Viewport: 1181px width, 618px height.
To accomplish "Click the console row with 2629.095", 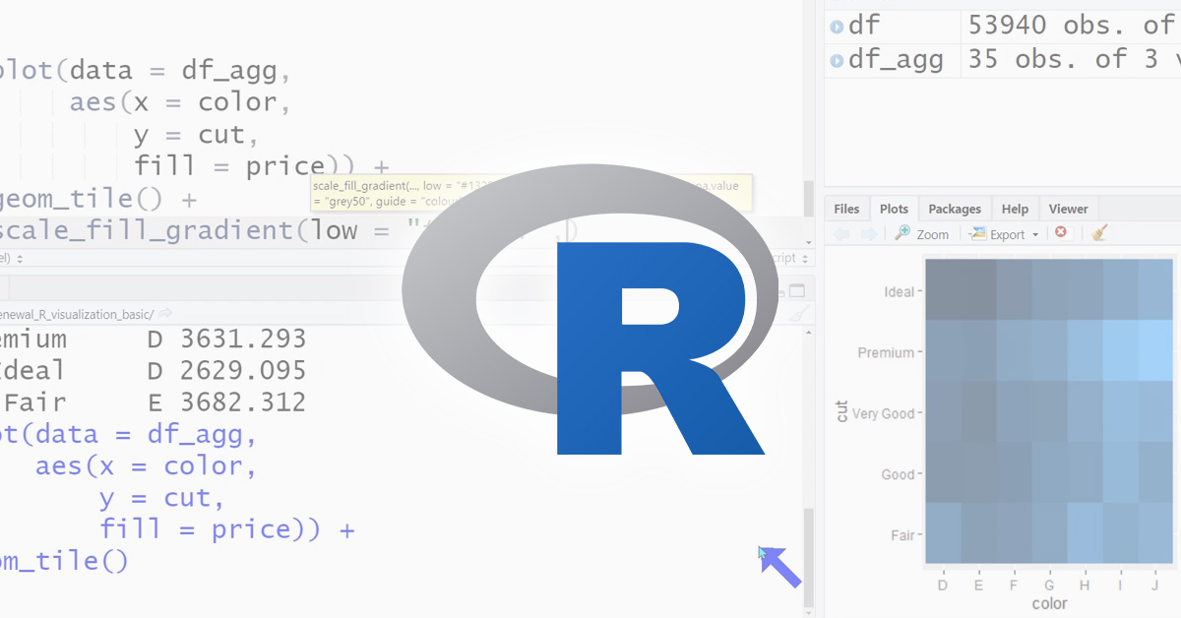I will (x=154, y=371).
